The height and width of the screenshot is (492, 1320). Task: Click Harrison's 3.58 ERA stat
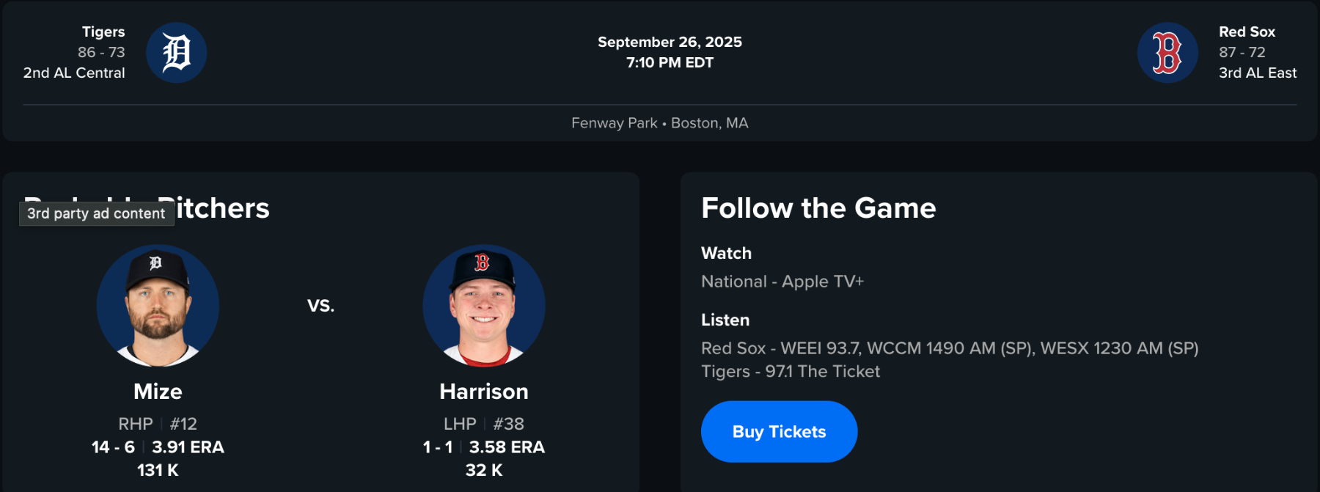pos(507,447)
